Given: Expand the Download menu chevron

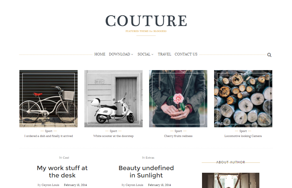Looking at the screenshot, I should 132,55.
